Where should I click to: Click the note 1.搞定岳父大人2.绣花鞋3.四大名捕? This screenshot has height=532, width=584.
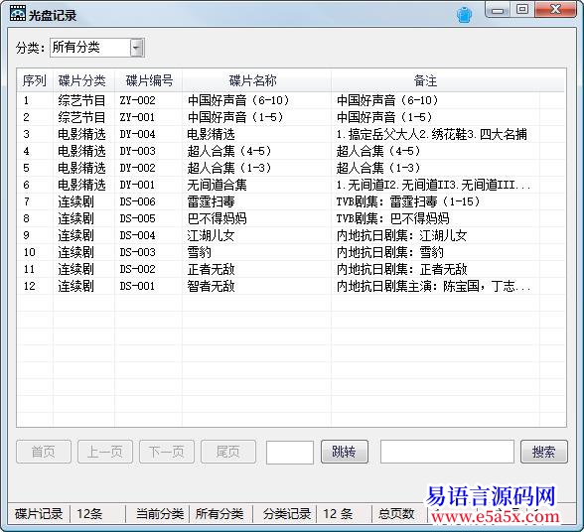tap(432, 134)
